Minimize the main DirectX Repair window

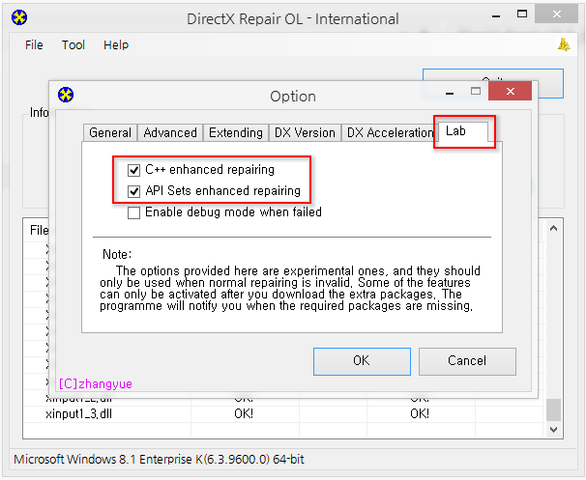point(496,16)
